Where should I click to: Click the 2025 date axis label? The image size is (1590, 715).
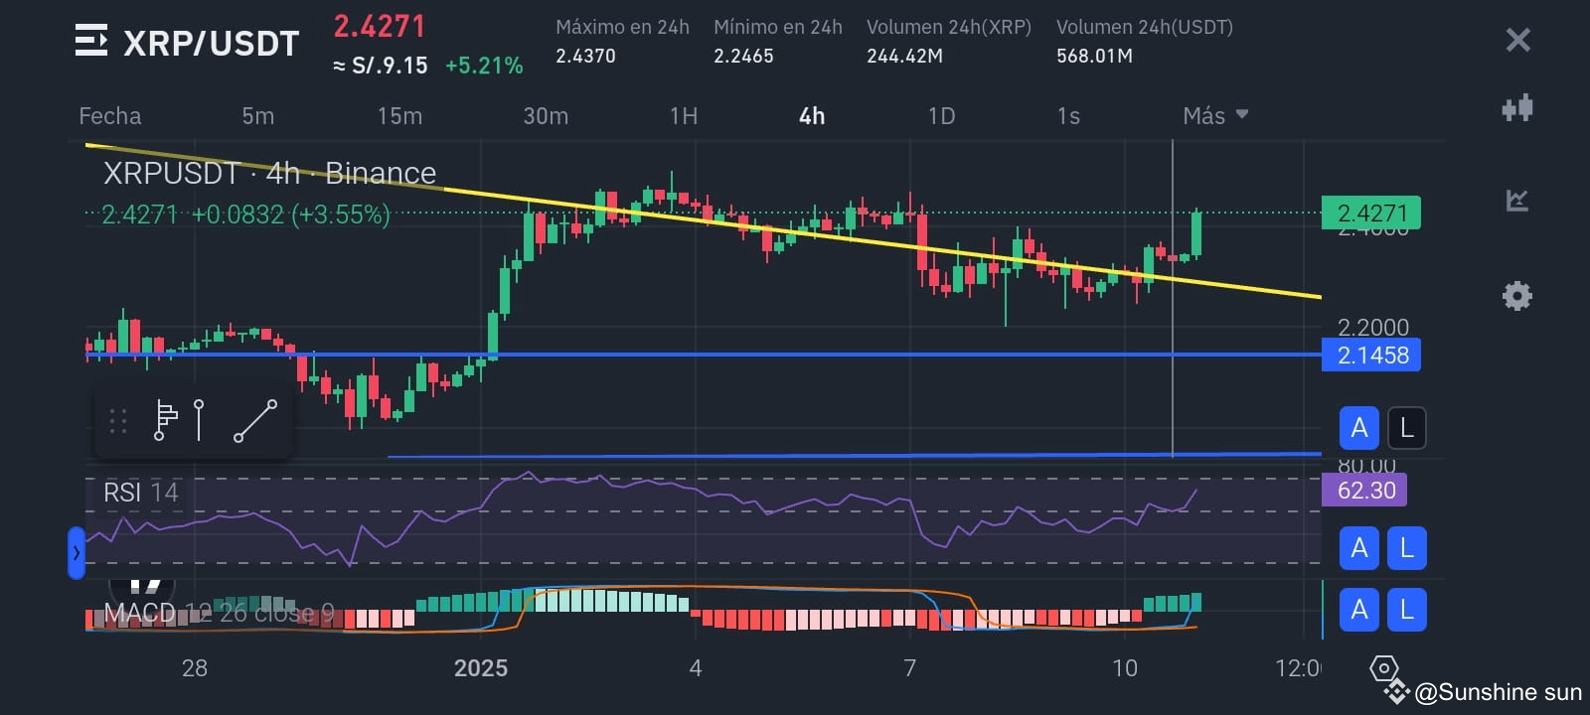pyautogui.click(x=481, y=667)
